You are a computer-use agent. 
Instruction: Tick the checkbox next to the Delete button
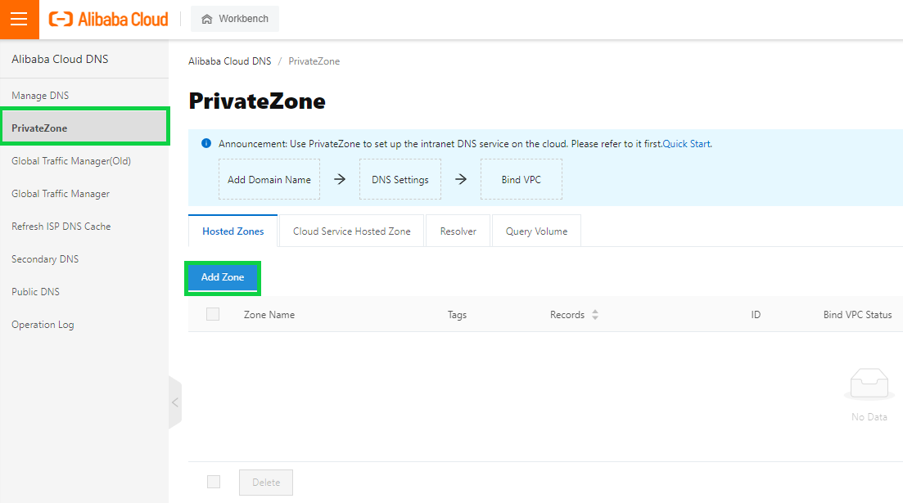tap(214, 482)
